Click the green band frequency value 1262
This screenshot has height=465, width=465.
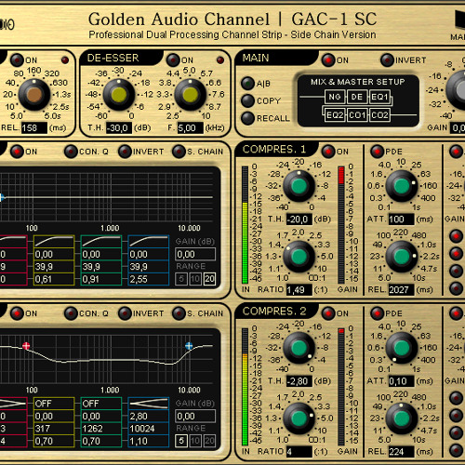[101, 429]
